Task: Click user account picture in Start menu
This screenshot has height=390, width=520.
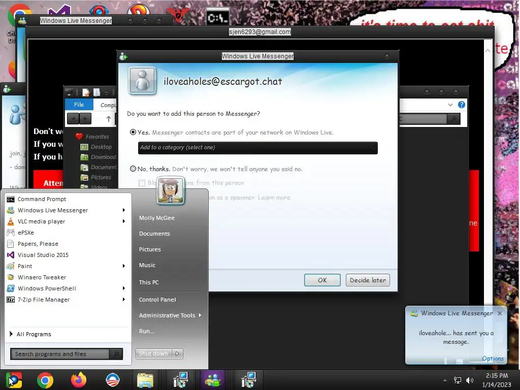Action: click(x=171, y=190)
